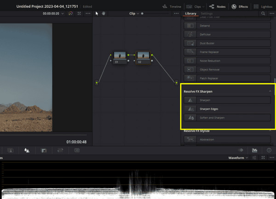Click the Soften and Sharpen effect icon
The width and height of the screenshot is (276, 199).
191,118
